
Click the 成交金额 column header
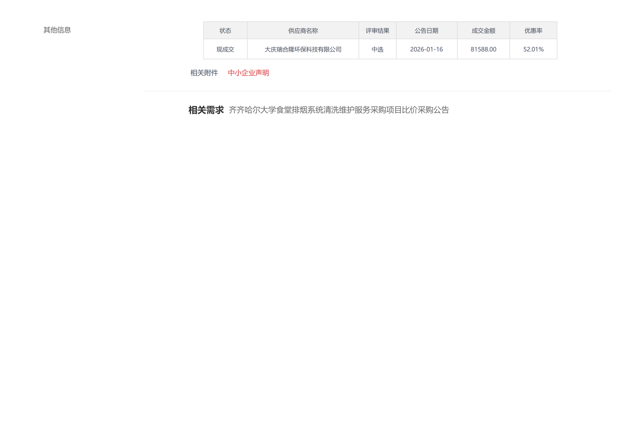pyautogui.click(x=483, y=31)
